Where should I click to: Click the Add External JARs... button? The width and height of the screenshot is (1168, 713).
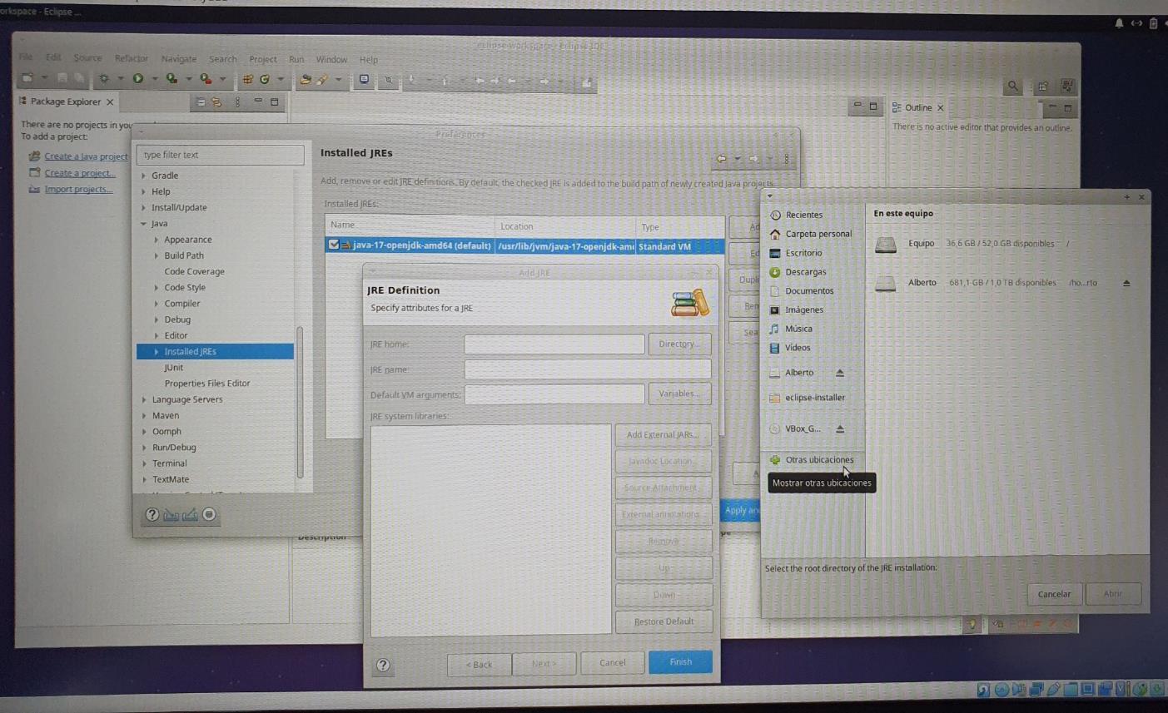[663, 435]
